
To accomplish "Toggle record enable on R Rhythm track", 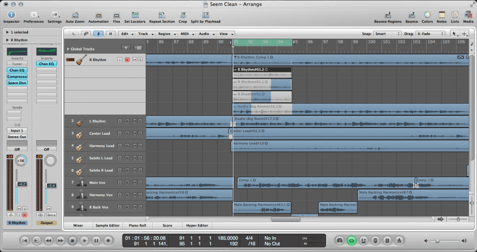I will 127,60.
